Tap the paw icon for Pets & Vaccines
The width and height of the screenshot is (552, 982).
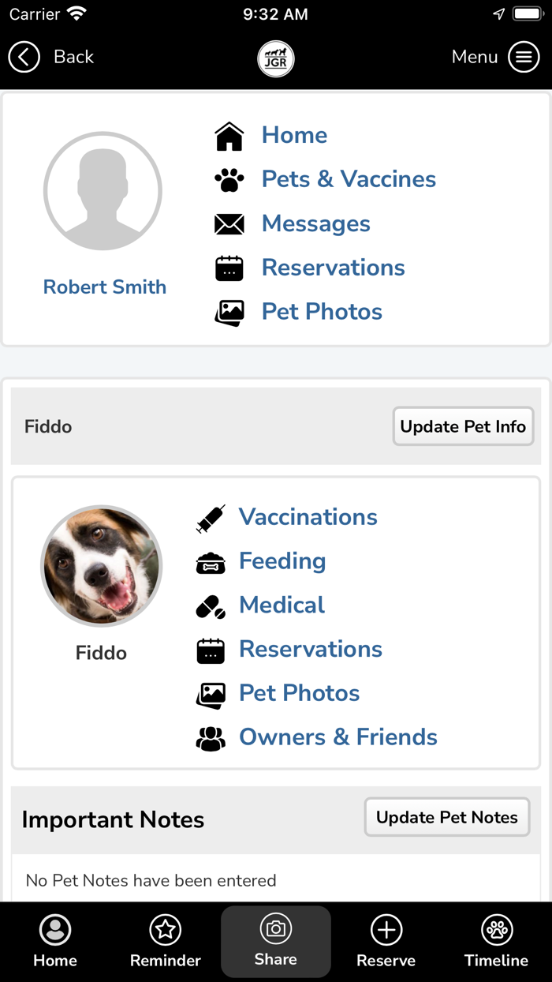(x=229, y=180)
